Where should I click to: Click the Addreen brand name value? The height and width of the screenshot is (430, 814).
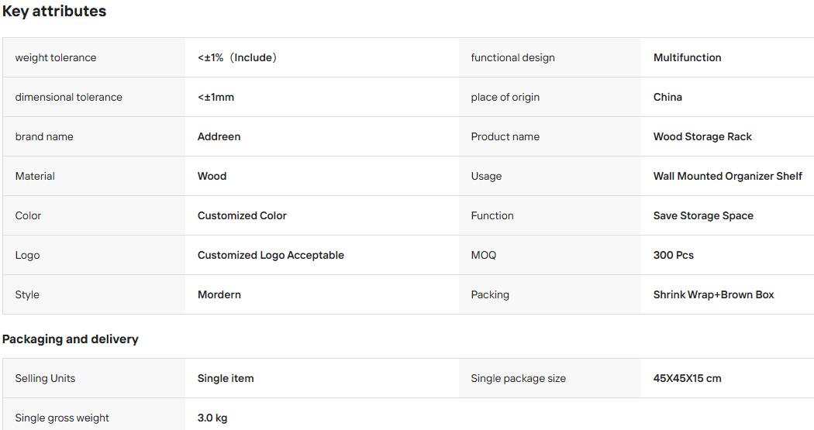[x=219, y=136]
